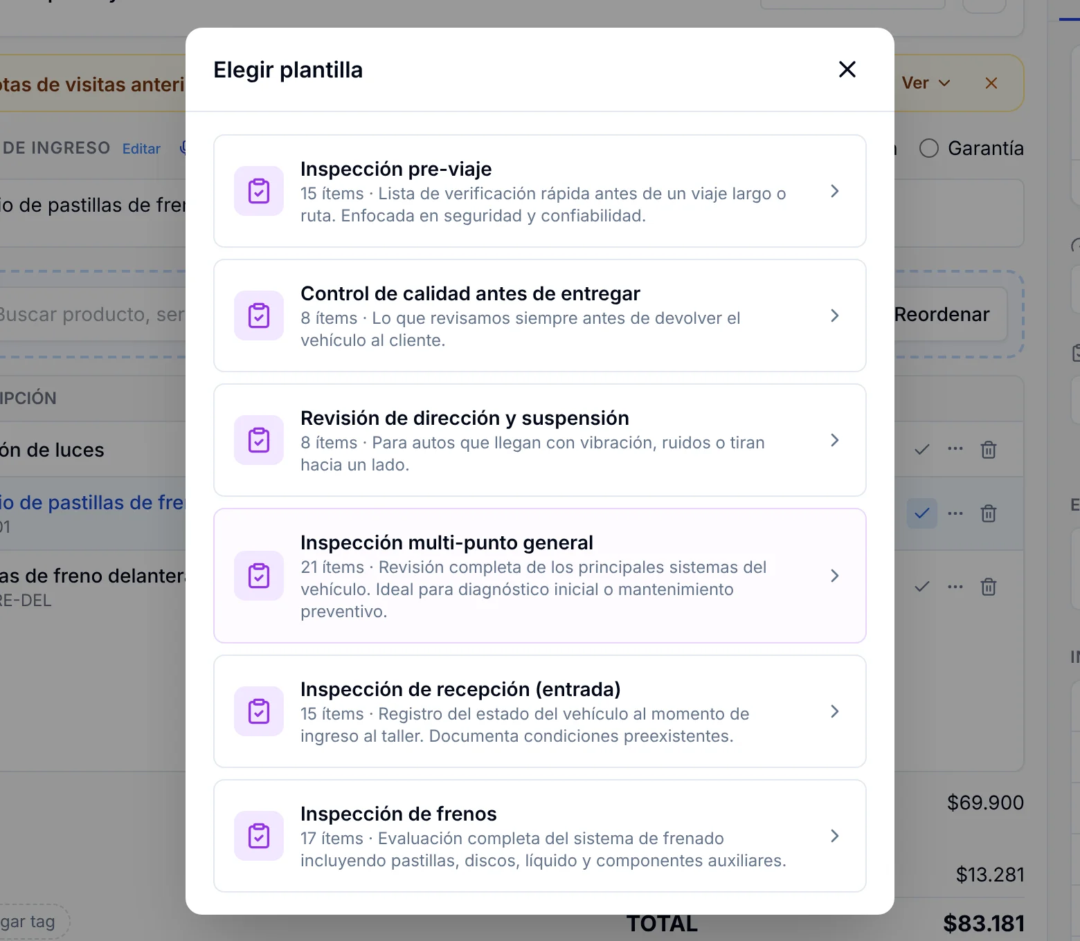Screen dimensions: 1080x941
Task: Open more options for pastillas de freno row
Action: click(955, 513)
